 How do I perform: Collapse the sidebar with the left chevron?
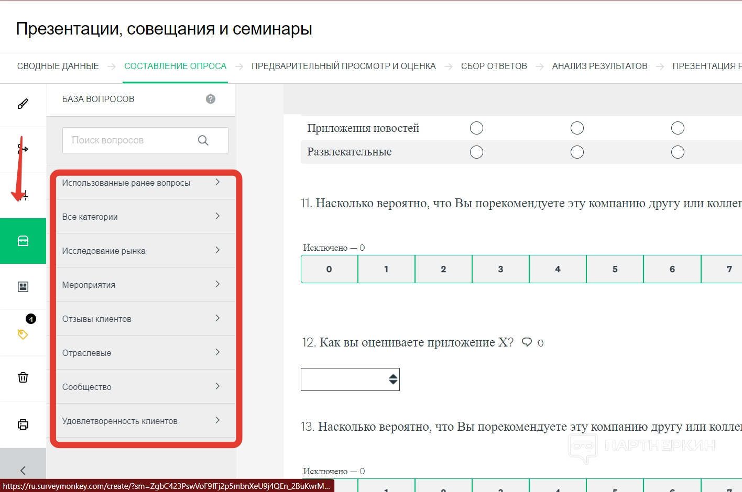tap(23, 470)
